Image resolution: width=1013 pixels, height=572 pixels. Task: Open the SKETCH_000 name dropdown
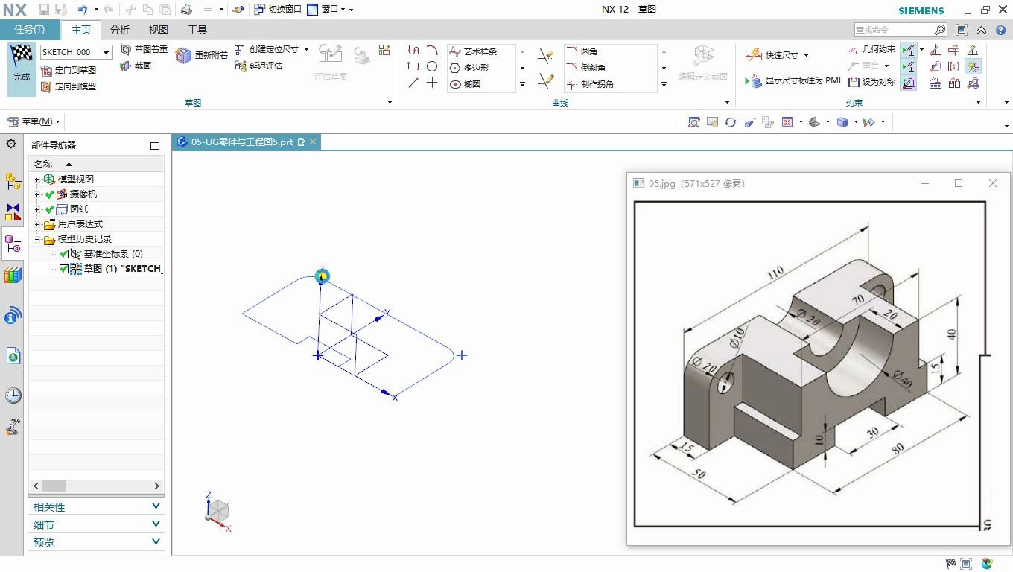[107, 52]
